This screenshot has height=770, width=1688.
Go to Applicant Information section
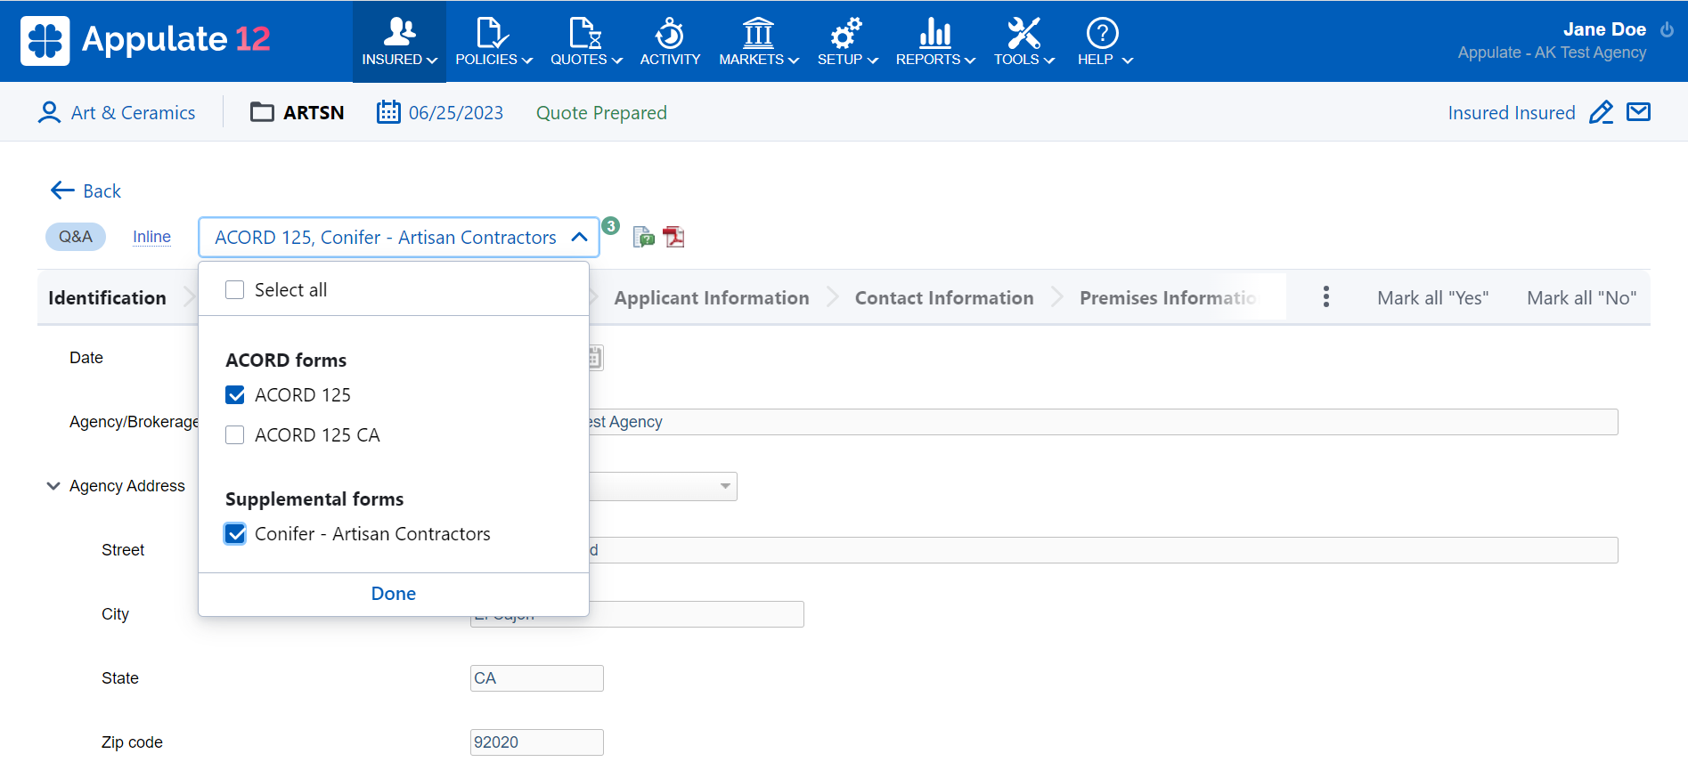(712, 298)
